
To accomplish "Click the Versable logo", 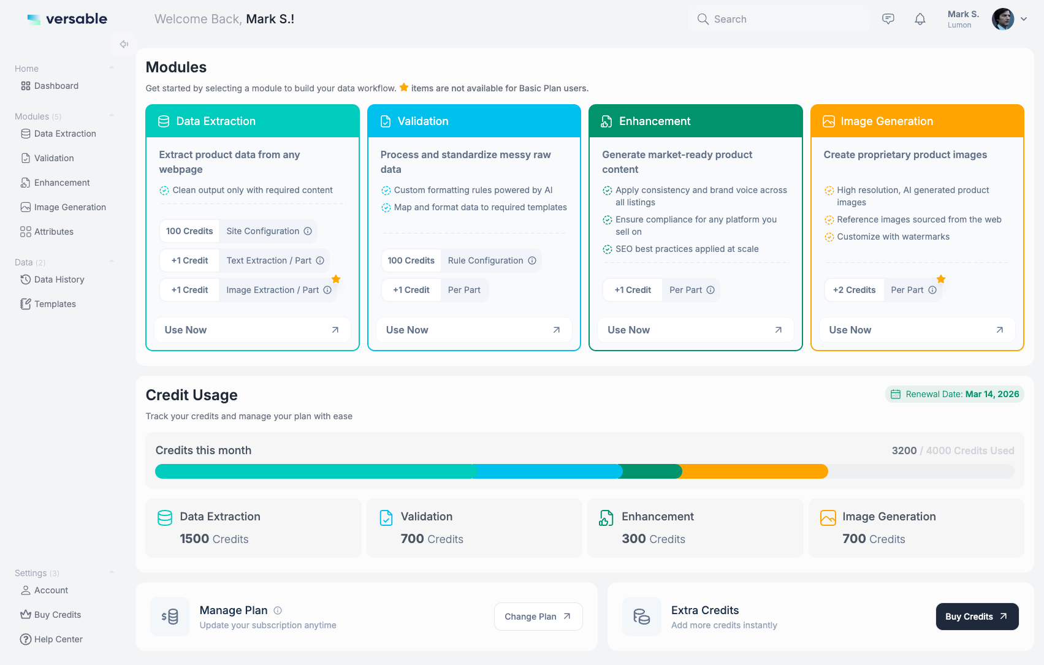I will [67, 19].
